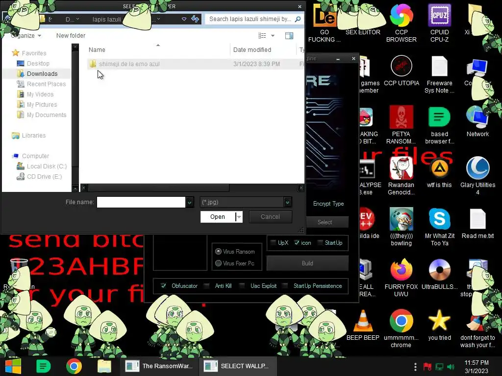Expand the view options dropdown arrow

(x=273, y=35)
